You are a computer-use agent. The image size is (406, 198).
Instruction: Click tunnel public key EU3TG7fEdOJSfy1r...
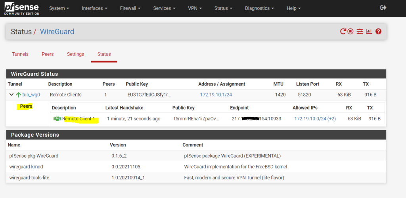[x=149, y=95]
